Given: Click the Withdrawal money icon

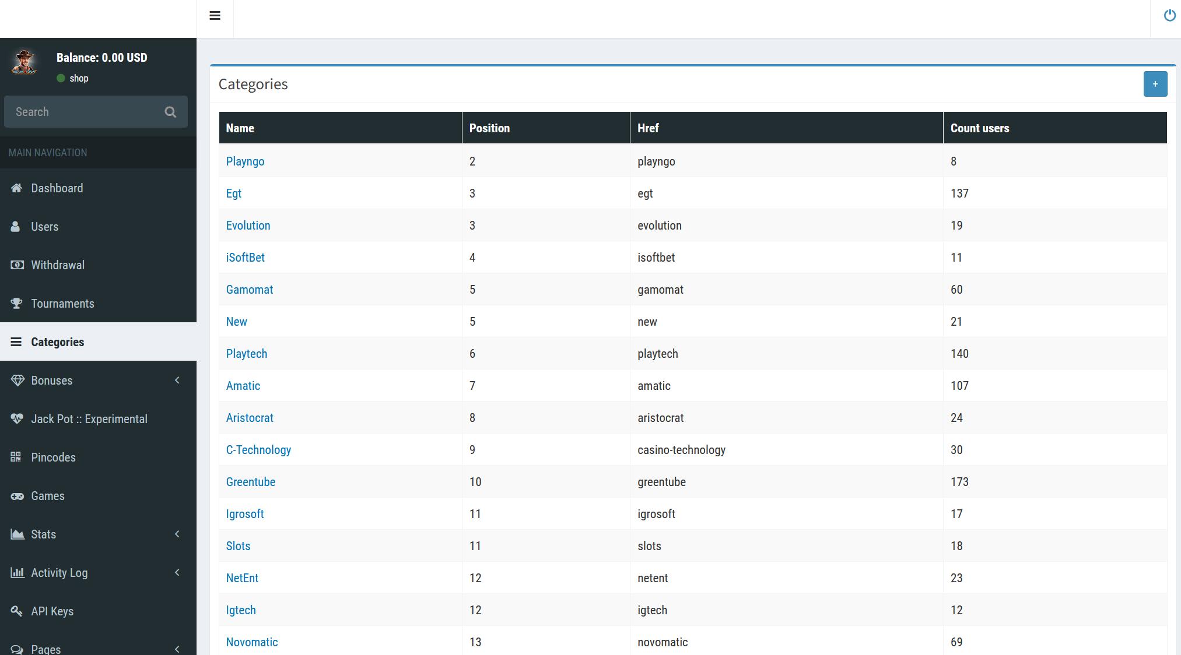Looking at the screenshot, I should [x=17, y=265].
